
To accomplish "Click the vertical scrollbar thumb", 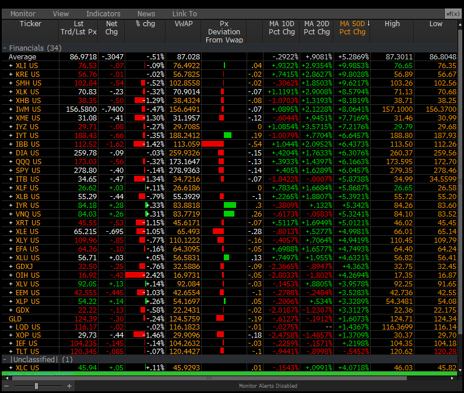I will pyautogui.click(x=460, y=182).
